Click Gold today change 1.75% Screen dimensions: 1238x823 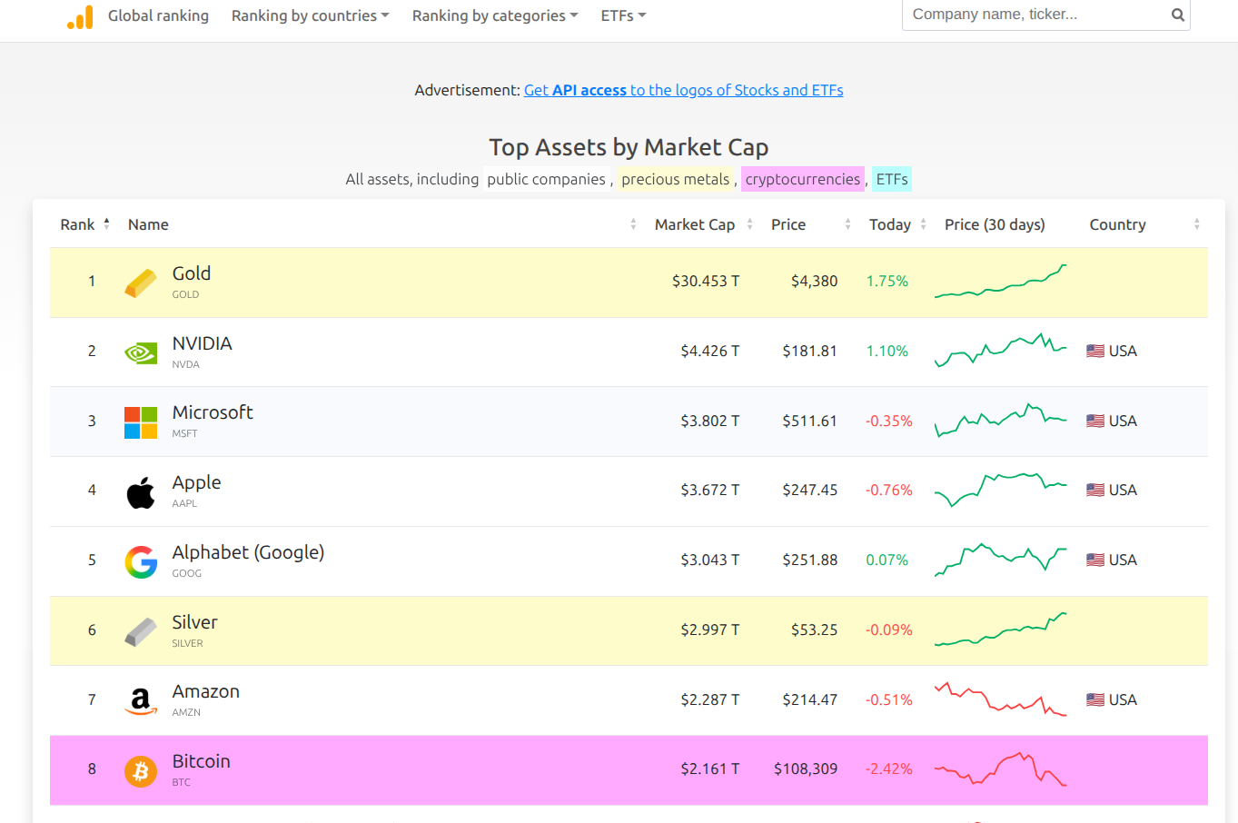pyautogui.click(x=887, y=281)
